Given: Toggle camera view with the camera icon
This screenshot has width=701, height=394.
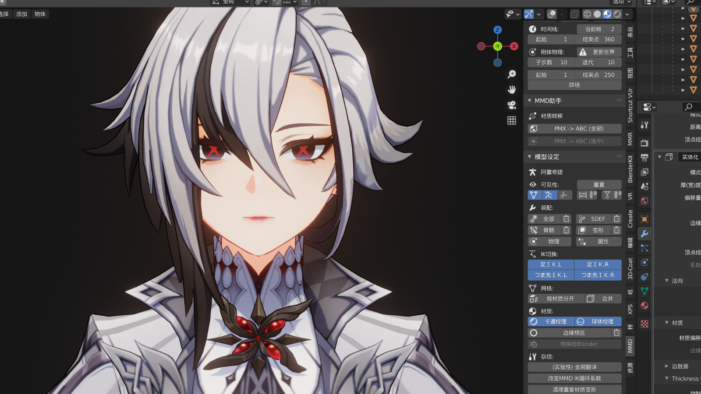Looking at the screenshot, I should tap(511, 105).
